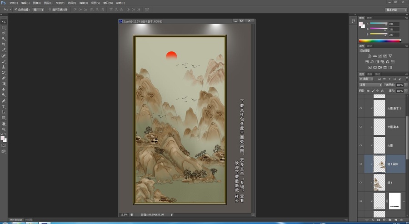The height and width of the screenshot is (224, 409).
Task: Open the 编辑(E) menu
Action: pos(25,3)
